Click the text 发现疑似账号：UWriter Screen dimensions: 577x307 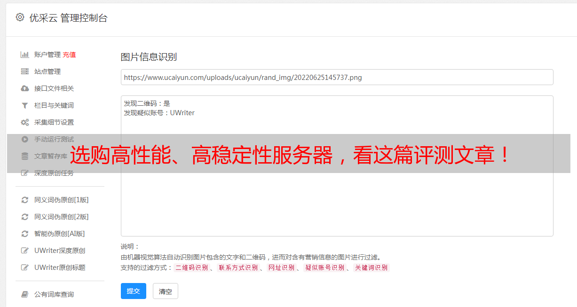(x=159, y=113)
